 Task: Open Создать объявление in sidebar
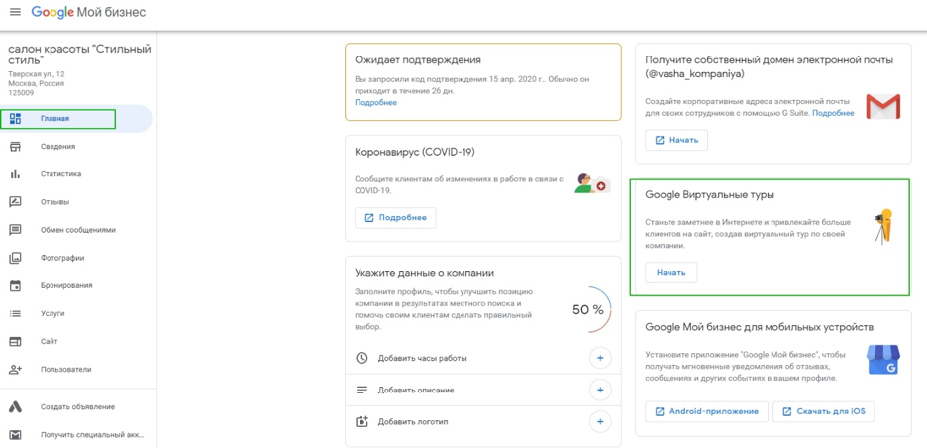[77, 407]
